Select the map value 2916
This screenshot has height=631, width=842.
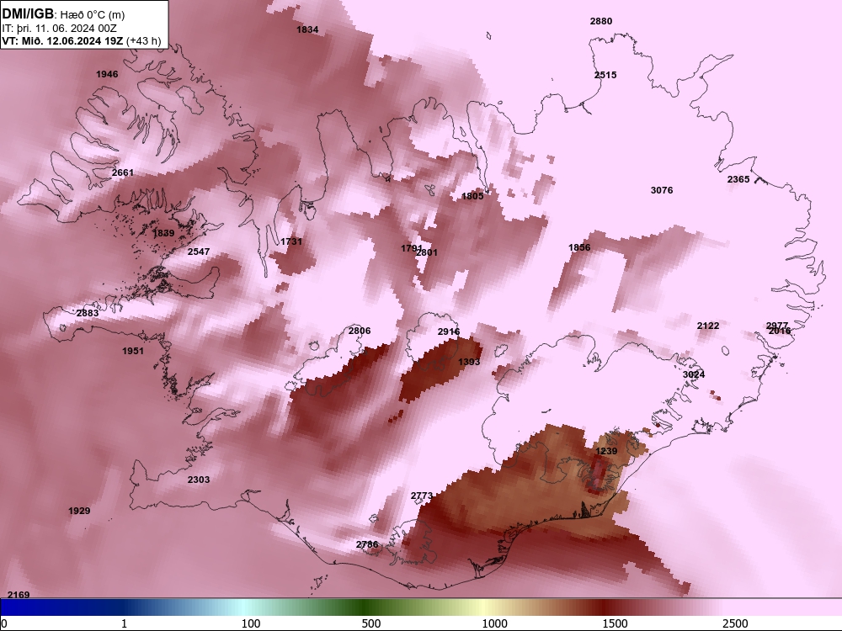(x=449, y=331)
